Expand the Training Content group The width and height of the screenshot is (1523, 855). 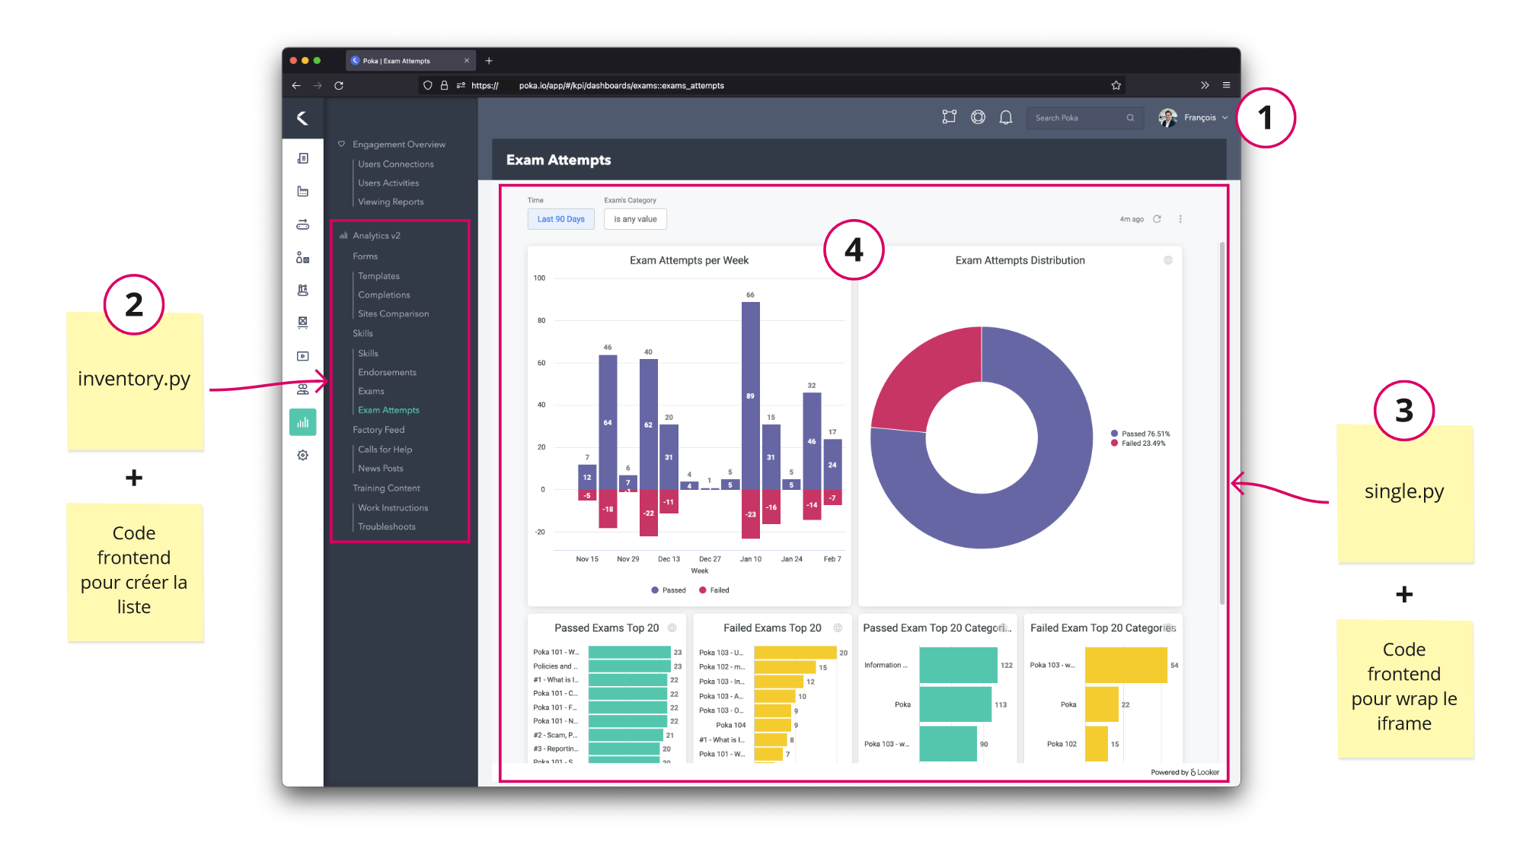[x=386, y=488]
